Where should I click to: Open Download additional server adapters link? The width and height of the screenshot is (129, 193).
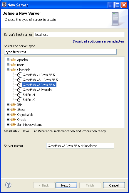tap(99, 41)
